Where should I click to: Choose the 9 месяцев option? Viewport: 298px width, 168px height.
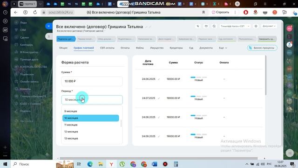91,111
